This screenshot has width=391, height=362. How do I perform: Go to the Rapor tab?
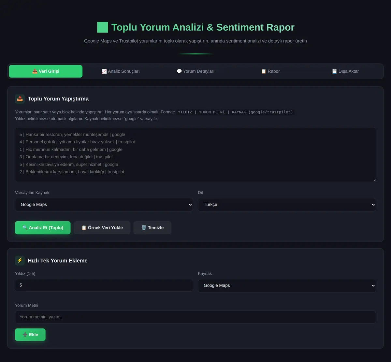(x=270, y=71)
